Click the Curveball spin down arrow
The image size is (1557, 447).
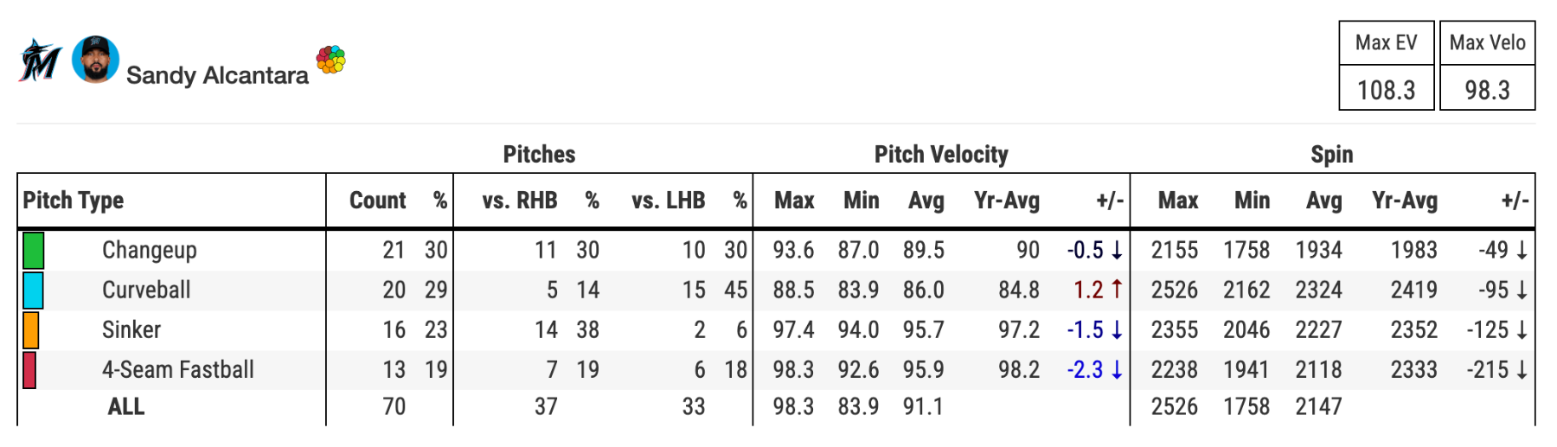[x=1522, y=291]
